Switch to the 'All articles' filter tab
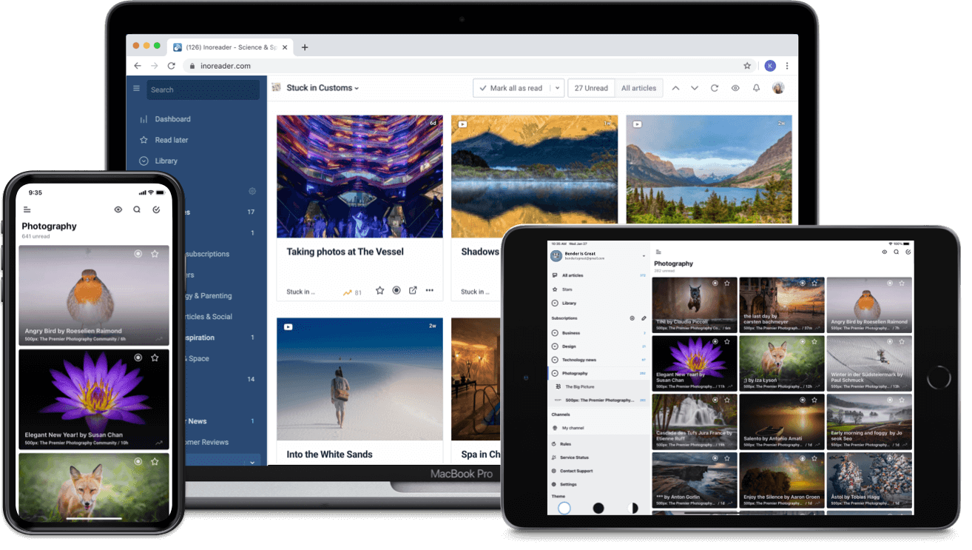This screenshot has width=972, height=550. click(638, 88)
